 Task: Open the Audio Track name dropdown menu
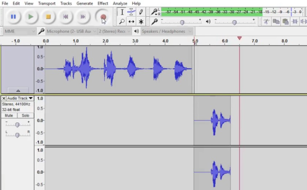coord(20,98)
